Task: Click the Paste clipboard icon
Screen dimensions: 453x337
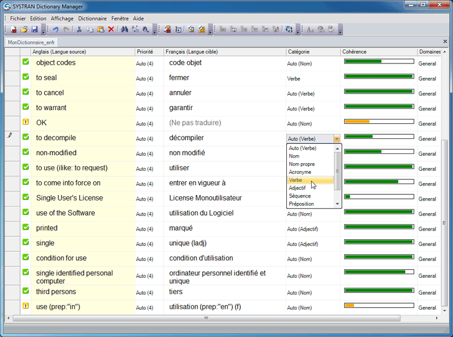Action: coord(100,29)
